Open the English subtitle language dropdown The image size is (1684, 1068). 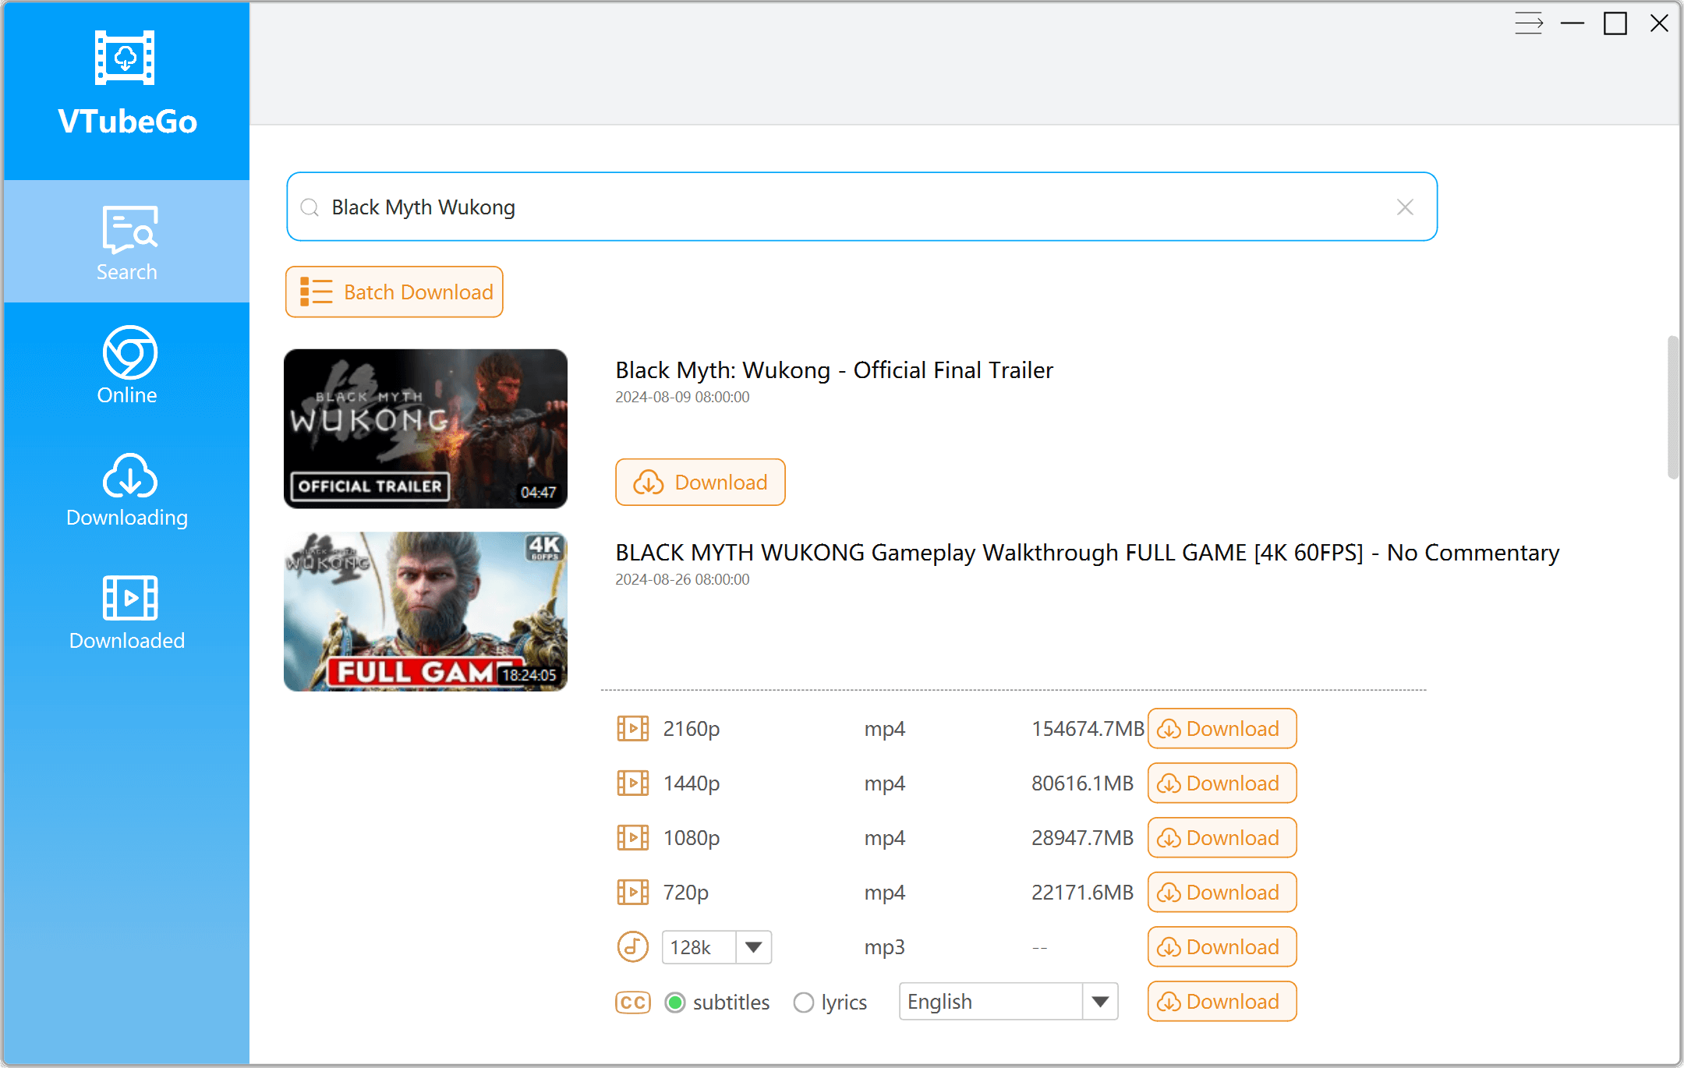1099,1001
